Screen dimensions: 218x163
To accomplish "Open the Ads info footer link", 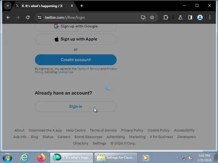I will pyautogui.click(x=20, y=137).
